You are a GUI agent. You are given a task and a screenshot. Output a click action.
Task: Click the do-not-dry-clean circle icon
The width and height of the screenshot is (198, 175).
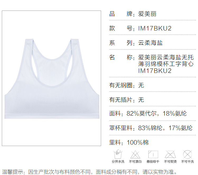point(187,154)
